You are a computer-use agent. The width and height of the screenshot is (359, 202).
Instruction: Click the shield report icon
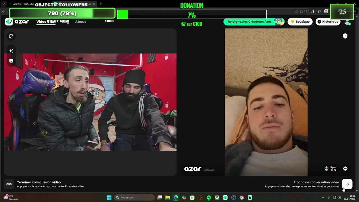345,36
